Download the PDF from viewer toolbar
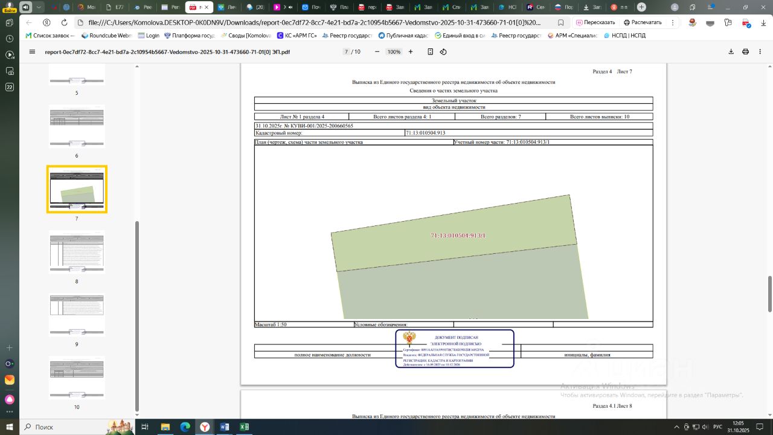Image resolution: width=773 pixels, height=435 pixels. [x=731, y=52]
